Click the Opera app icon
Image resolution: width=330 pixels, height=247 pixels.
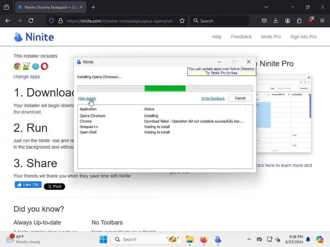(44, 66)
